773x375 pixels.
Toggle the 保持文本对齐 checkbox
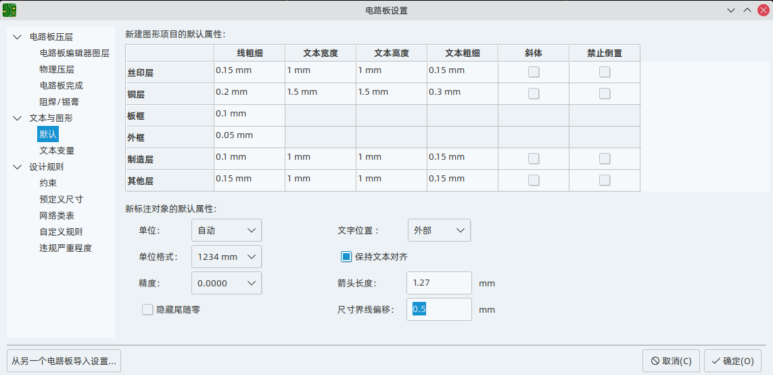click(x=346, y=256)
